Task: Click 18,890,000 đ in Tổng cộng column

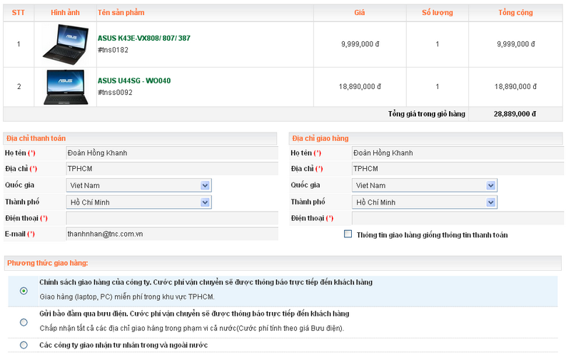Action: pyautogui.click(x=515, y=87)
